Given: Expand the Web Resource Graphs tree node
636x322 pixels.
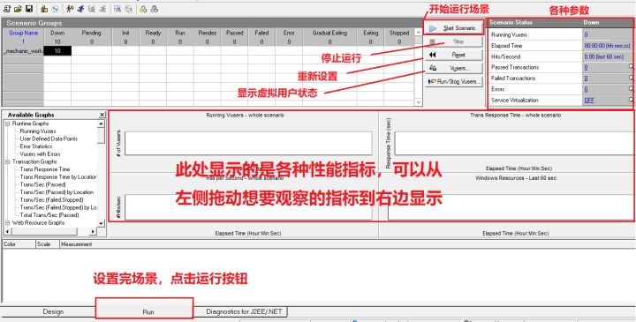Looking at the screenshot, I should 7,223.
